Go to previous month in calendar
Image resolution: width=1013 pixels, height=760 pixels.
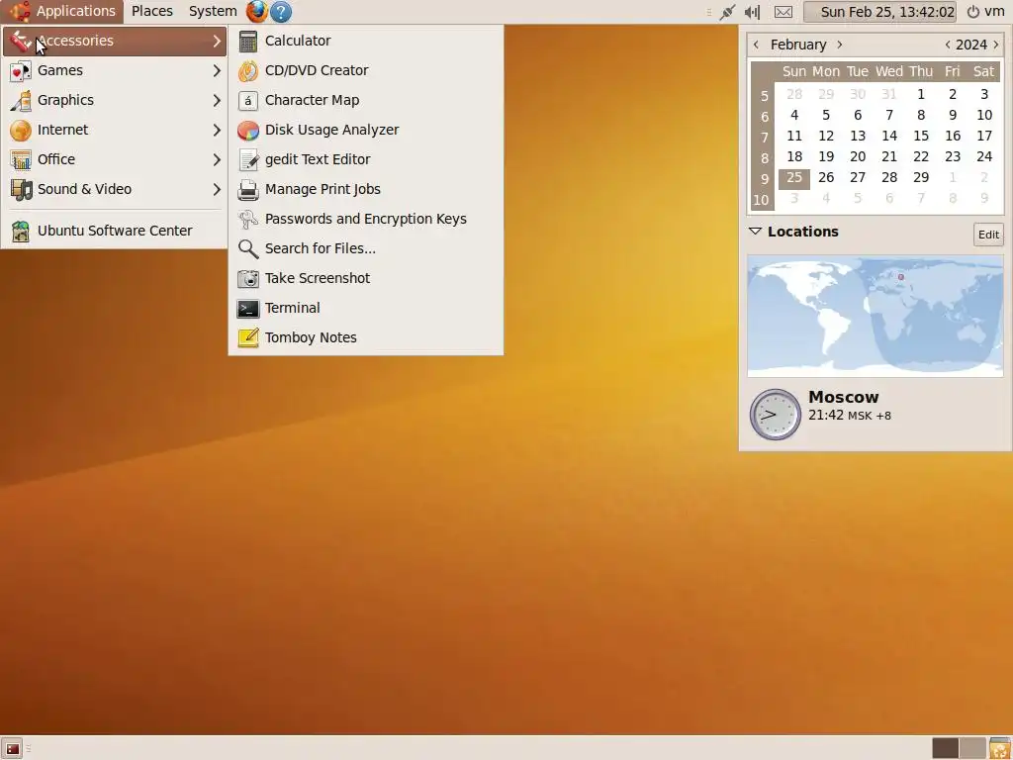click(756, 45)
